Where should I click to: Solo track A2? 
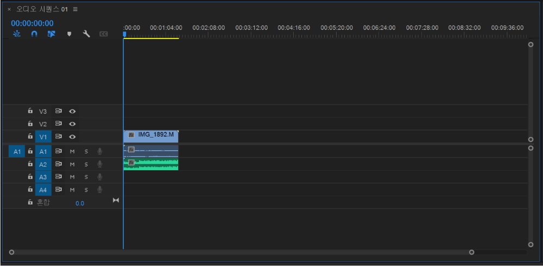pos(86,164)
